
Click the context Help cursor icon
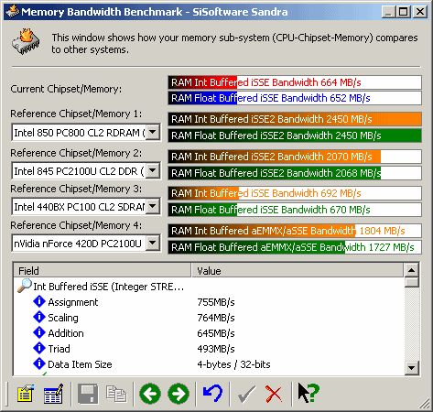309,394
